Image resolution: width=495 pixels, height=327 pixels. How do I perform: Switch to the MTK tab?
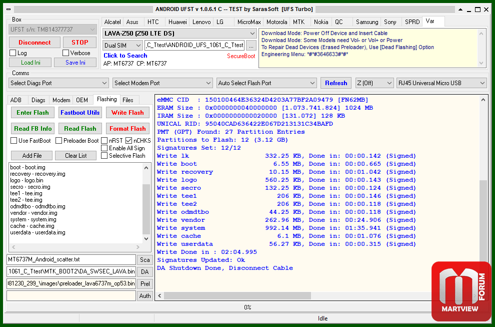[298, 22]
